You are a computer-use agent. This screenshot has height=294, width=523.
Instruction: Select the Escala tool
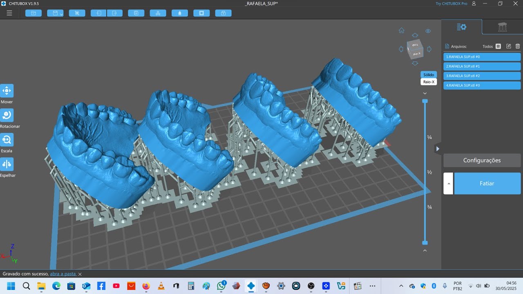[x=7, y=140]
